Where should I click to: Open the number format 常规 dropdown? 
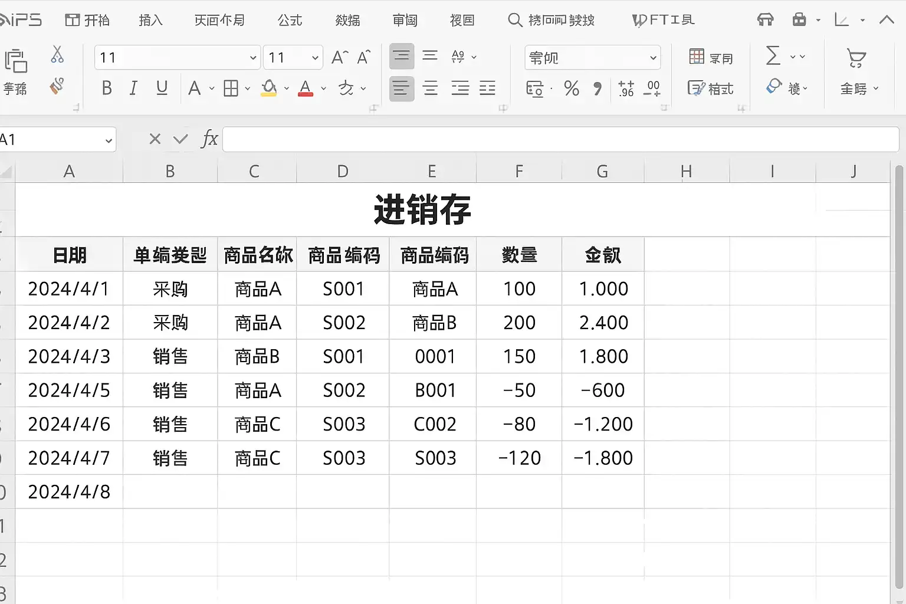(653, 58)
